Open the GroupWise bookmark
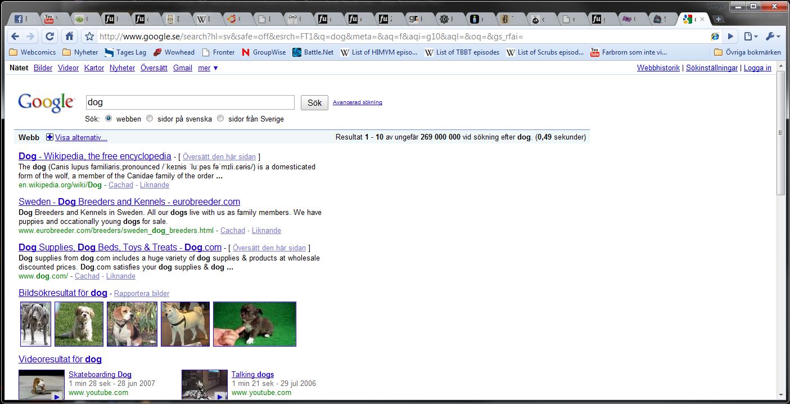This screenshot has width=790, height=404. (x=264, y=52)
